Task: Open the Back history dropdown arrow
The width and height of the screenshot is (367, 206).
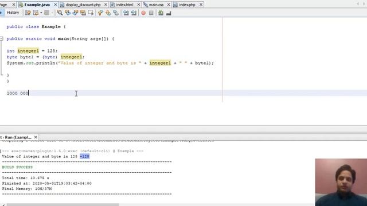Action: coord(41,13)
